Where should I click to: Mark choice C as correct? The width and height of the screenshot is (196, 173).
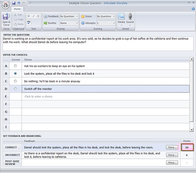pos(15,81)
